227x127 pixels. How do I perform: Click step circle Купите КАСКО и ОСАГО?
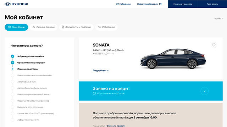coord(13,113)
